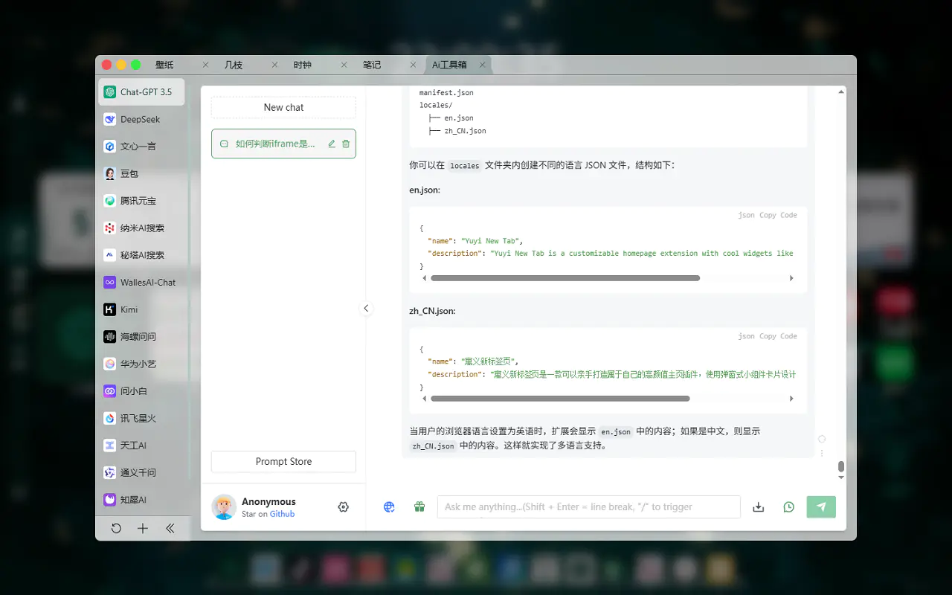This screenshot has width=952, height=595.
Task: Collapse the chat list panel arrow
Action: 365,308
